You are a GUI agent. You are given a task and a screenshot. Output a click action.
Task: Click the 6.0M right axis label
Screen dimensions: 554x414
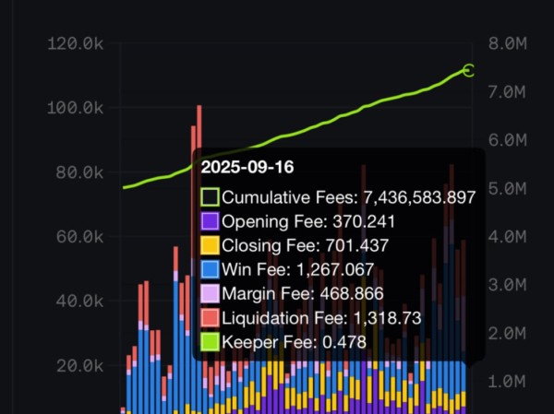(507, 140)
